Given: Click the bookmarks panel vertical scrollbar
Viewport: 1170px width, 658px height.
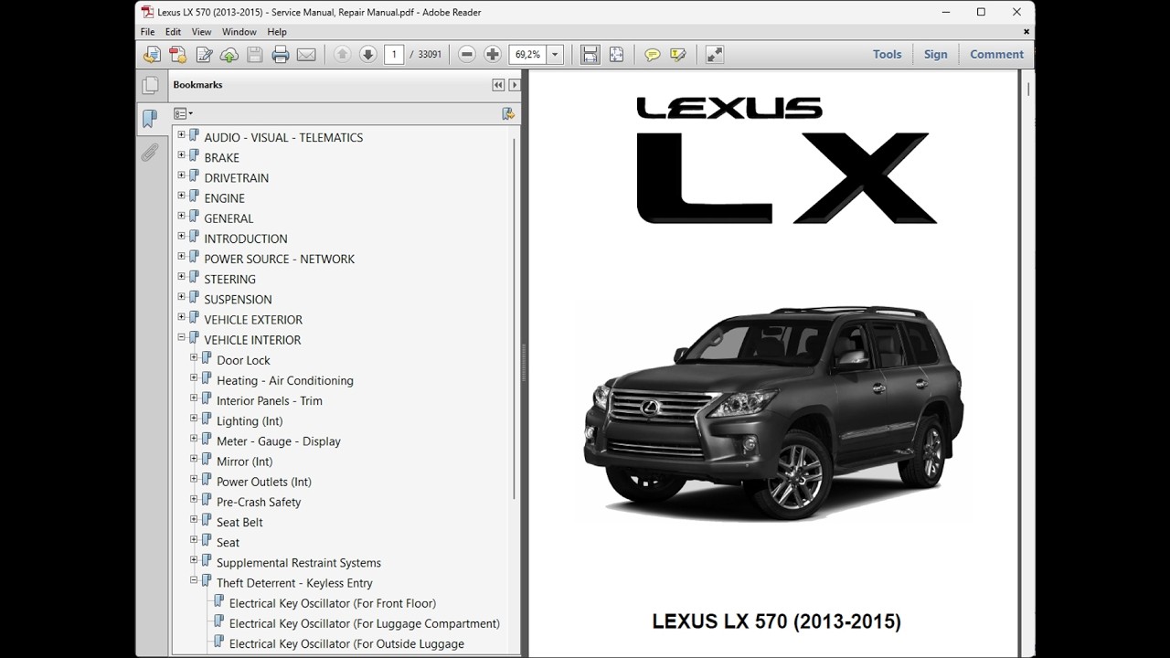Looking at the screenshot, I should coord(515,320).
